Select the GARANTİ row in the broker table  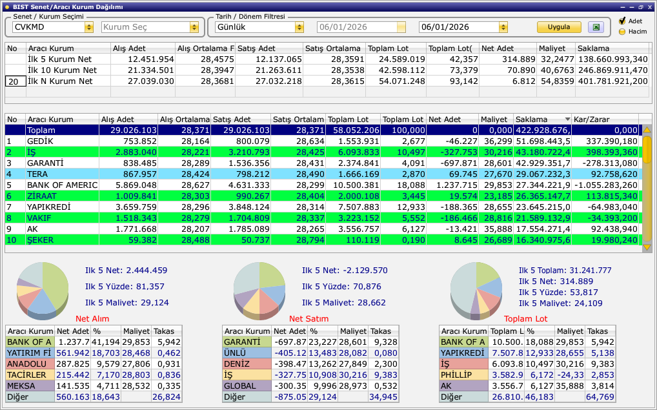[323, 163]
